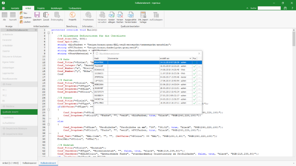Viewport: 296px width, 166px height.
Task: Switch to Kontakte ribbon tab
Action: (x=15, y=8)
